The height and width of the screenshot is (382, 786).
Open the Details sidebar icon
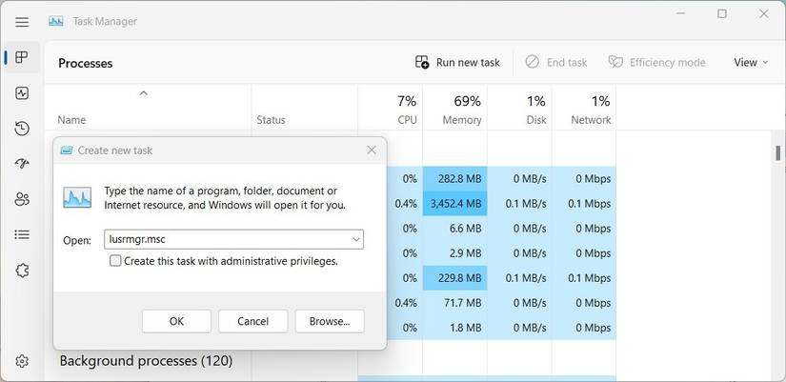22,234
